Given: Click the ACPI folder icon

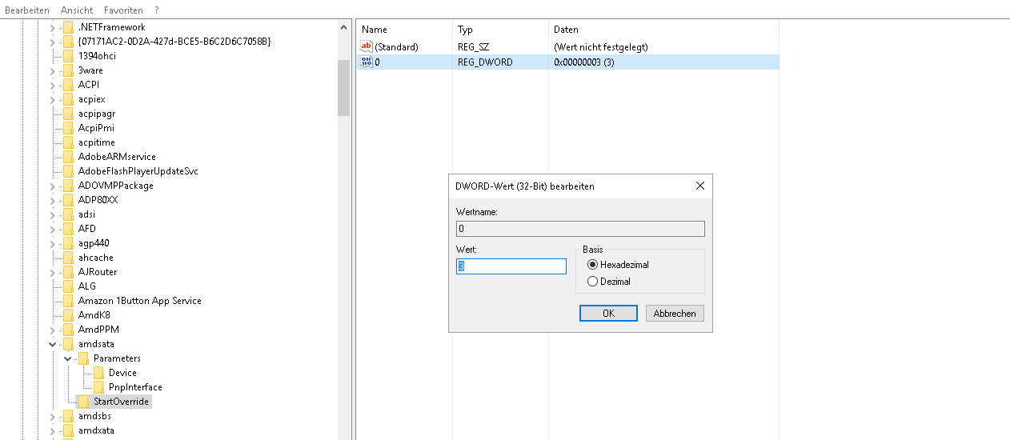Looking at the screenshot, I should pyautogui.click(x=68, y=85).
